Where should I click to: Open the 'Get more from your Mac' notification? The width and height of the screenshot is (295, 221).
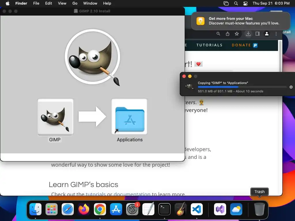[x=241, y=21]
